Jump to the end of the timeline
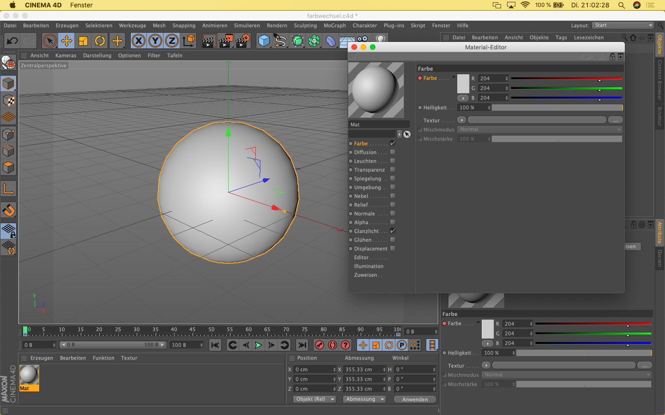The width and height of the screenshot is (665, 415). click(x=302, y=345)
